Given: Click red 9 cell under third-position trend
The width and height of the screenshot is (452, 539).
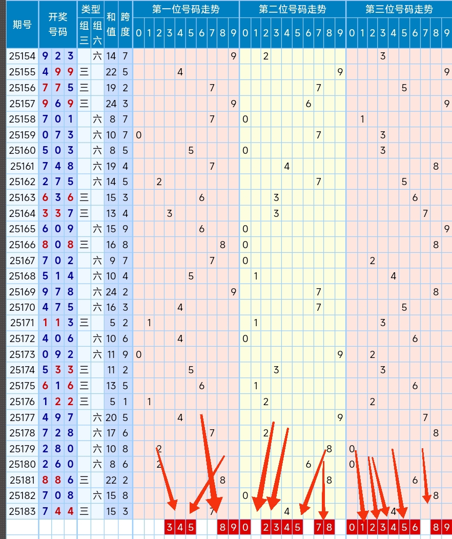Looking at the screenshot, I should 446,527.
